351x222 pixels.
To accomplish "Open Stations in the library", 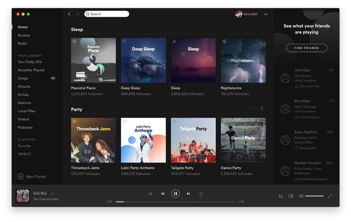I will pos(24,103).
